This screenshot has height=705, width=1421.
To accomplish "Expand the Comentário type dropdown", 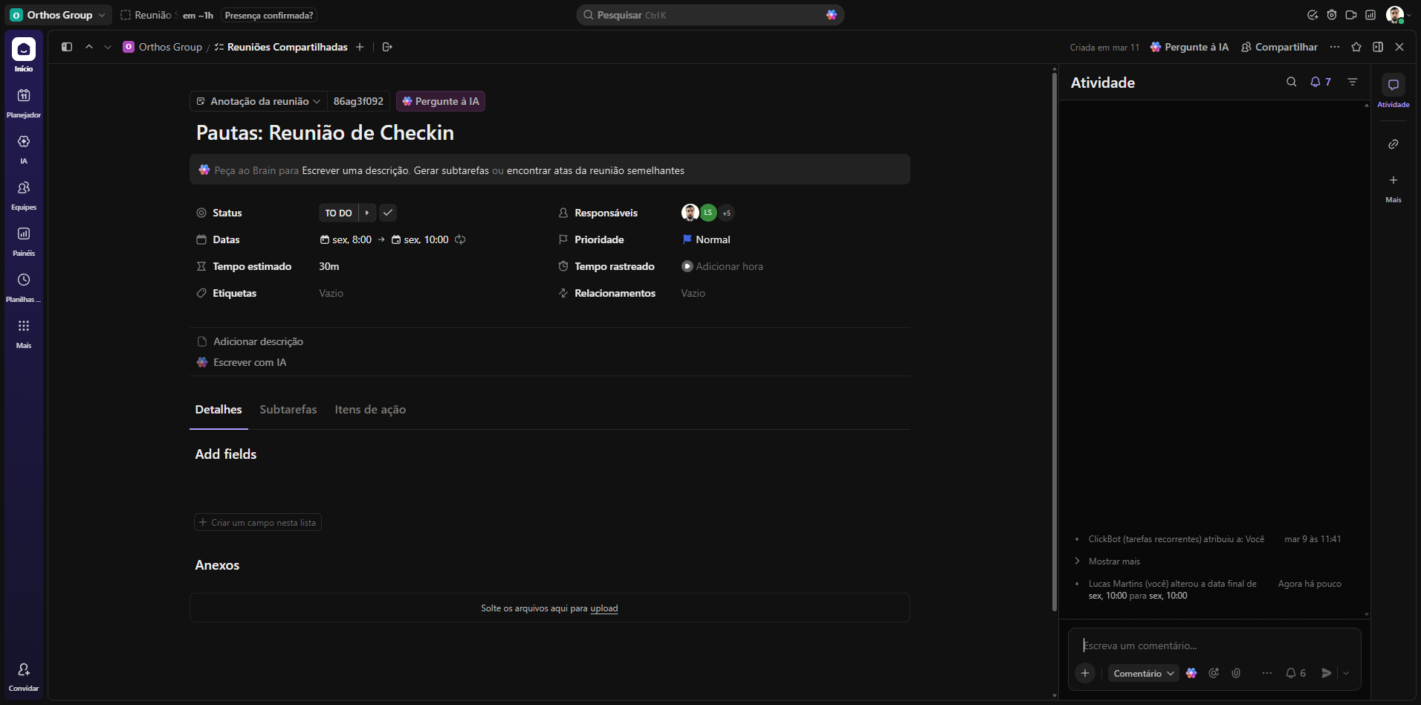I will (1143, 673).
